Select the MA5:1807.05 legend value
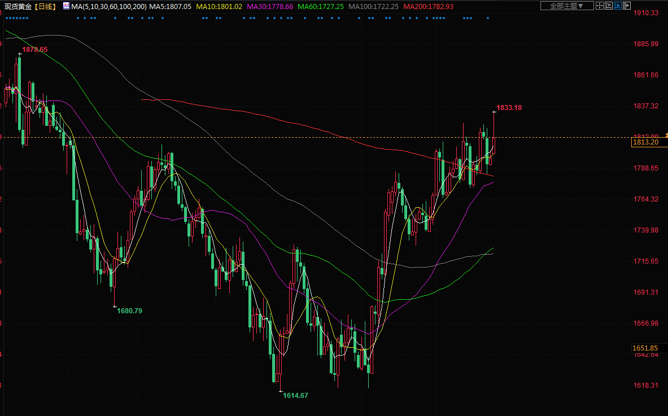This screenshot has width=668, height=416. pyautogui.click(x=170, y=6)
